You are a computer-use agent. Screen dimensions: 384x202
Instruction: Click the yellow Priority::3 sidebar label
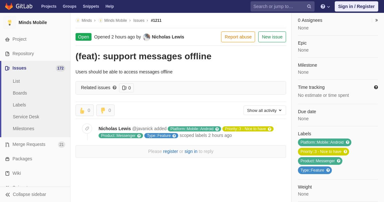[324, 152]
